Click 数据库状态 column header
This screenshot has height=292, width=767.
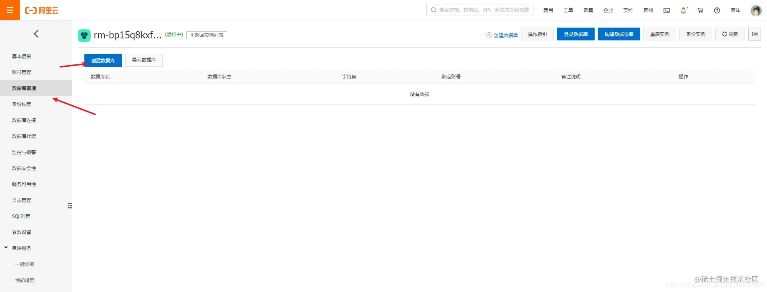click(x=220, y=77)
